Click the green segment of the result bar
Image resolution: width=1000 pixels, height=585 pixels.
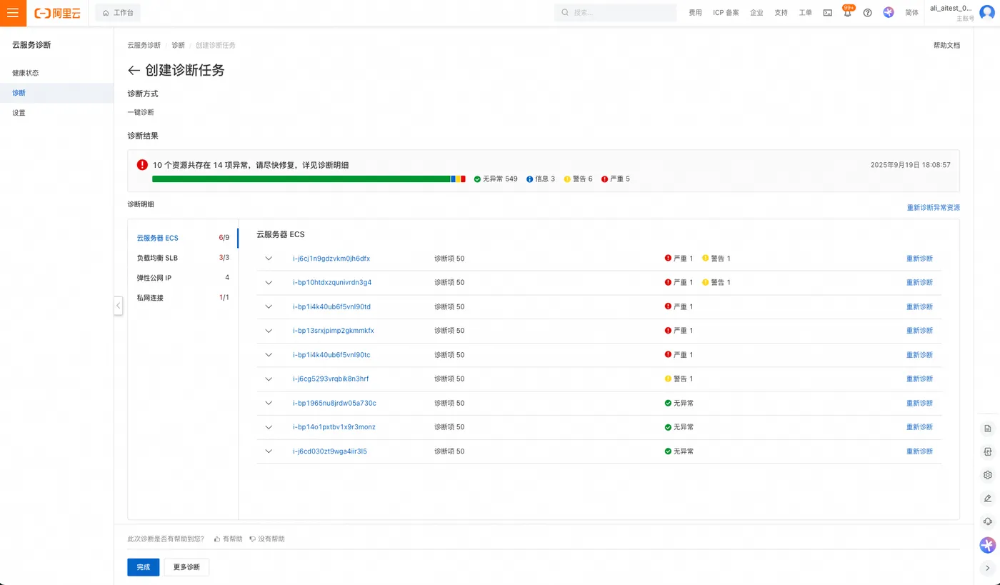[301, 179]
